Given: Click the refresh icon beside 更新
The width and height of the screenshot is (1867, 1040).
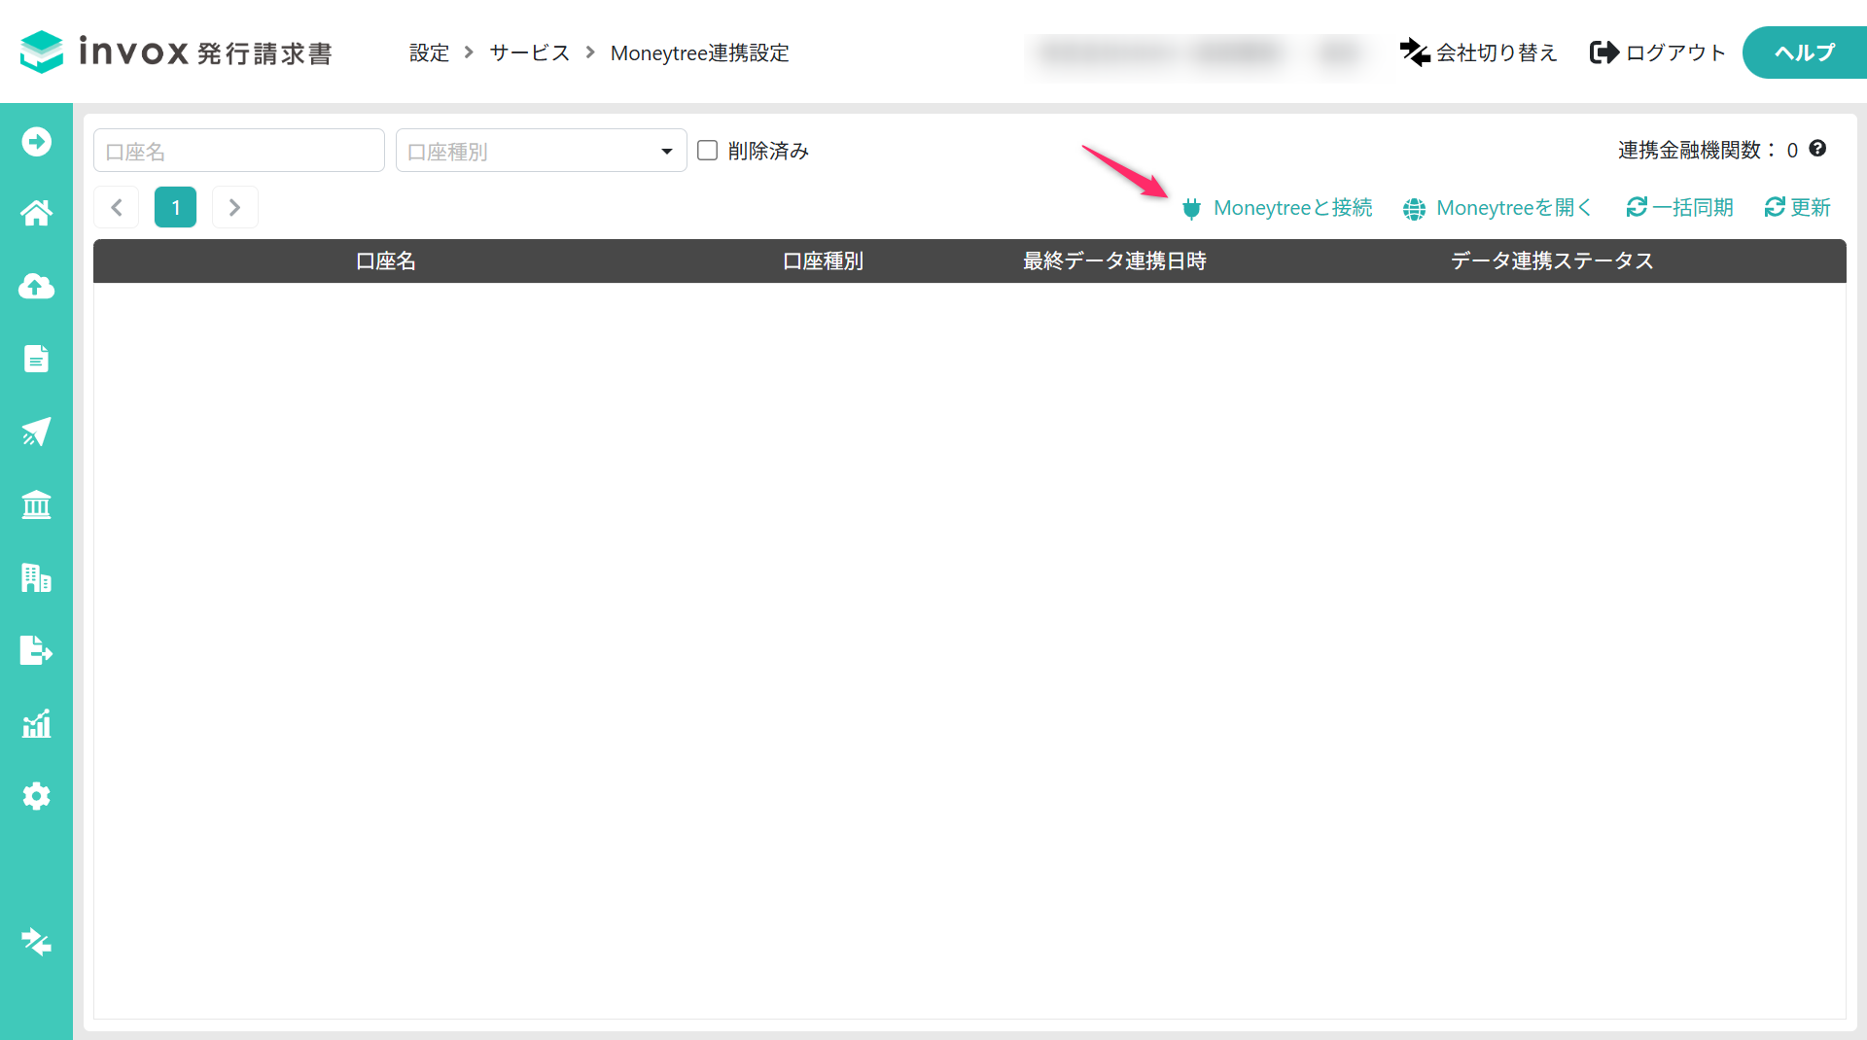Looking at the screenshot, I should (x=1775, y=207).
